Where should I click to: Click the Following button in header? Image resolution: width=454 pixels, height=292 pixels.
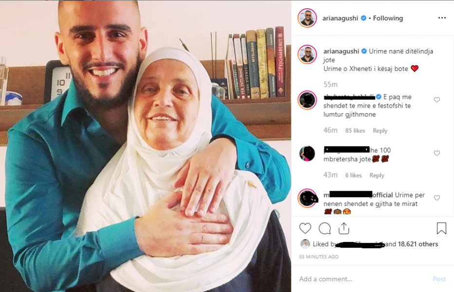(x=388, y=18)
